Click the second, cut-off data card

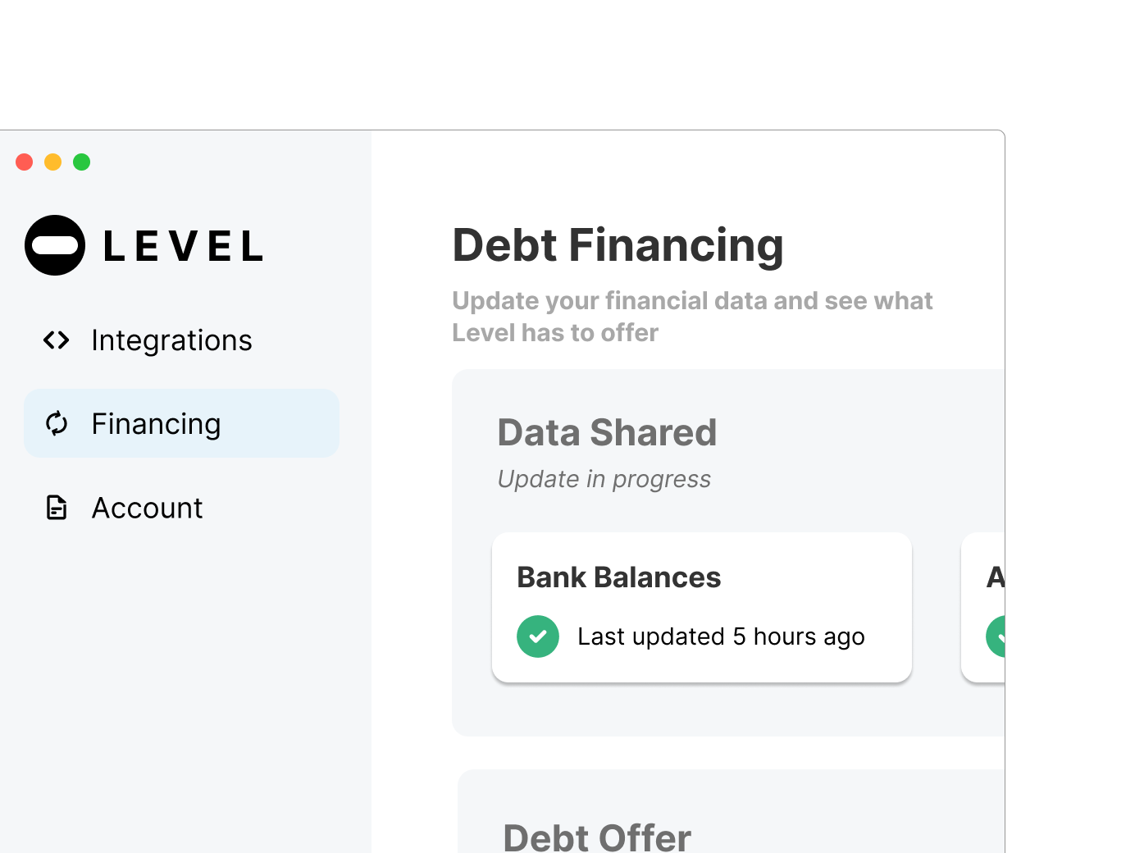point(983,607)
